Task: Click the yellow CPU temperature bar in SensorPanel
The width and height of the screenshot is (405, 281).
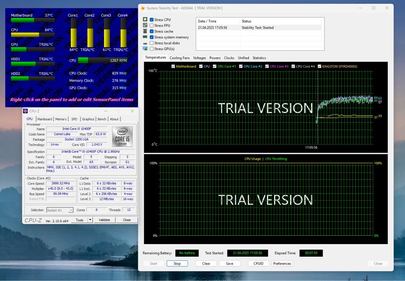Action: [33, 34]
